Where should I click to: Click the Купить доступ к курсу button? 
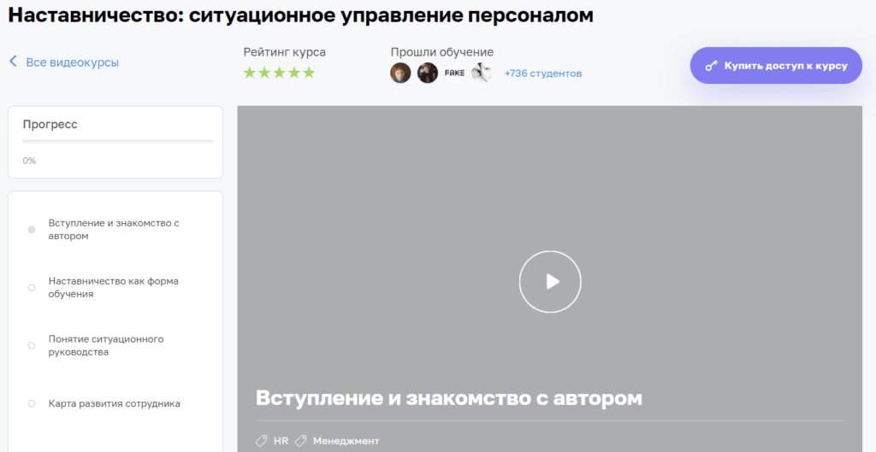pyautogui.click(x=776, y=66)
